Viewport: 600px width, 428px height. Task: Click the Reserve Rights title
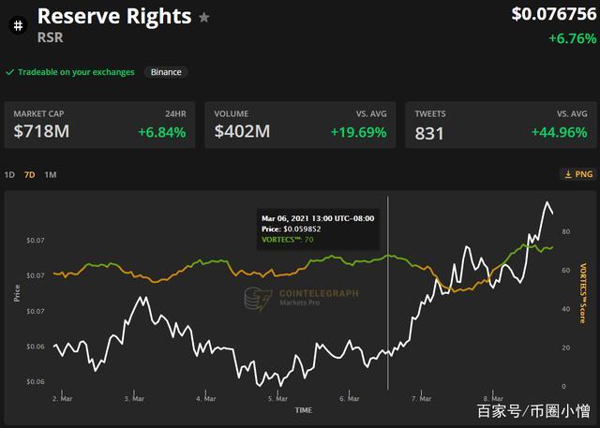click(114, 17)
